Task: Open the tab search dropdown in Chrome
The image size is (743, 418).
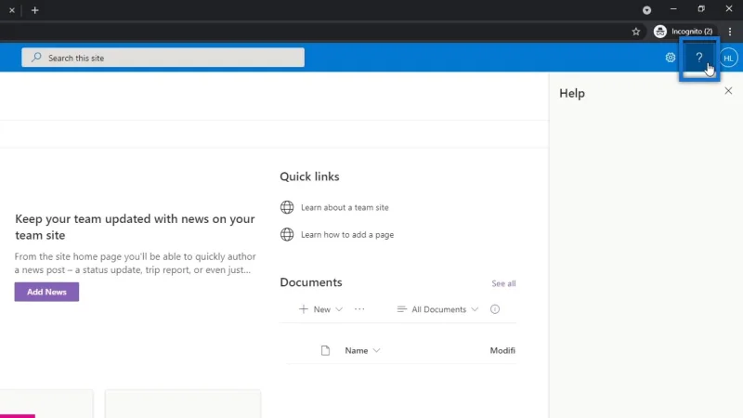Action: (x=646, y=10)
